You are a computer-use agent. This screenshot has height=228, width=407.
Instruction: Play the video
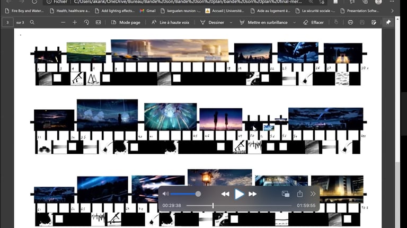pyautogui.click(x=239, y=194)
